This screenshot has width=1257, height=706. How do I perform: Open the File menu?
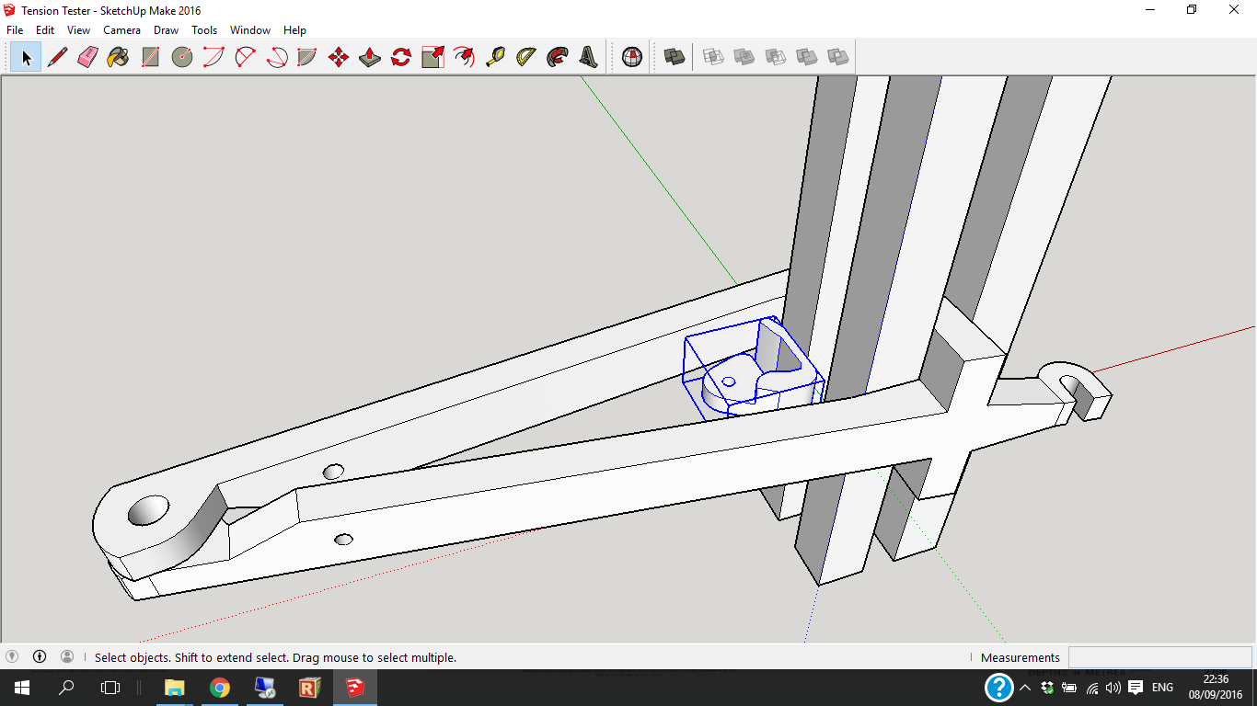click(x=15, y=30)
